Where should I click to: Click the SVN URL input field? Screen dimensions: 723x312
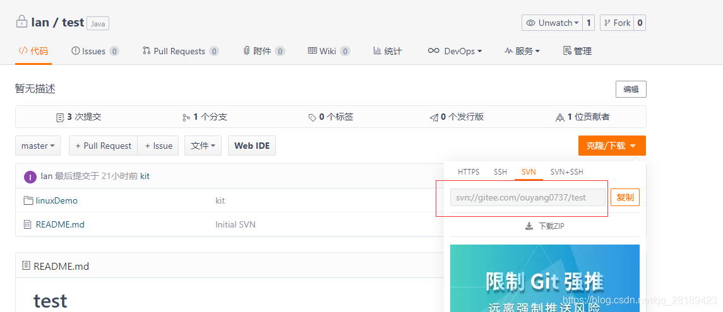pyautogui.click(x=528, y=197)
